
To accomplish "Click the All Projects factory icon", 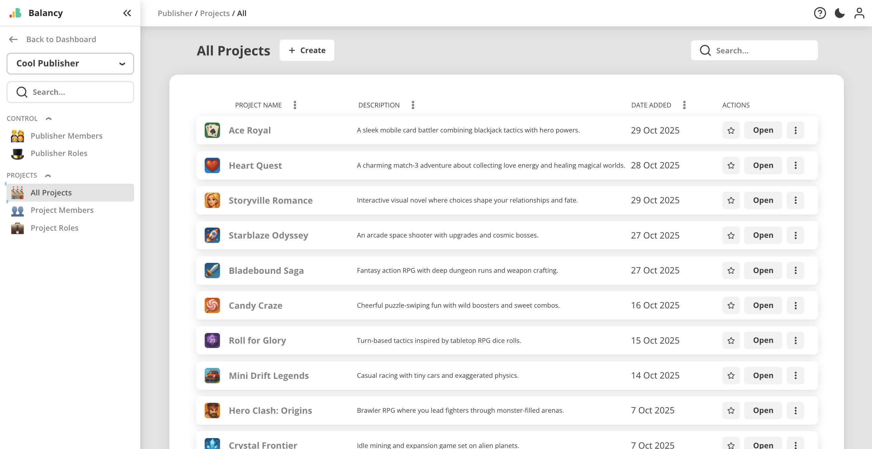I will [17, 192].
